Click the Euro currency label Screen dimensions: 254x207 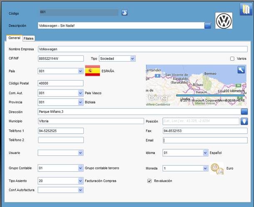click(x=230, y=168)
